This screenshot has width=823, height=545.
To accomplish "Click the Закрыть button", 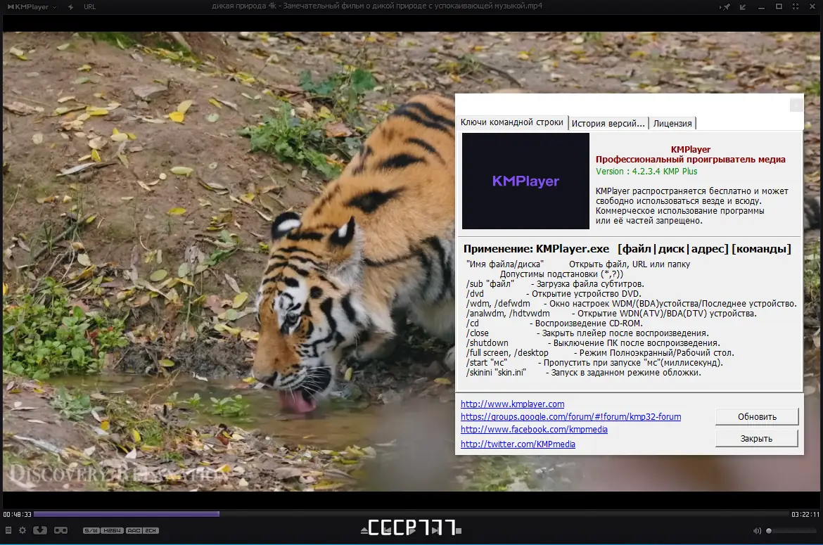I will coord(756,439).
